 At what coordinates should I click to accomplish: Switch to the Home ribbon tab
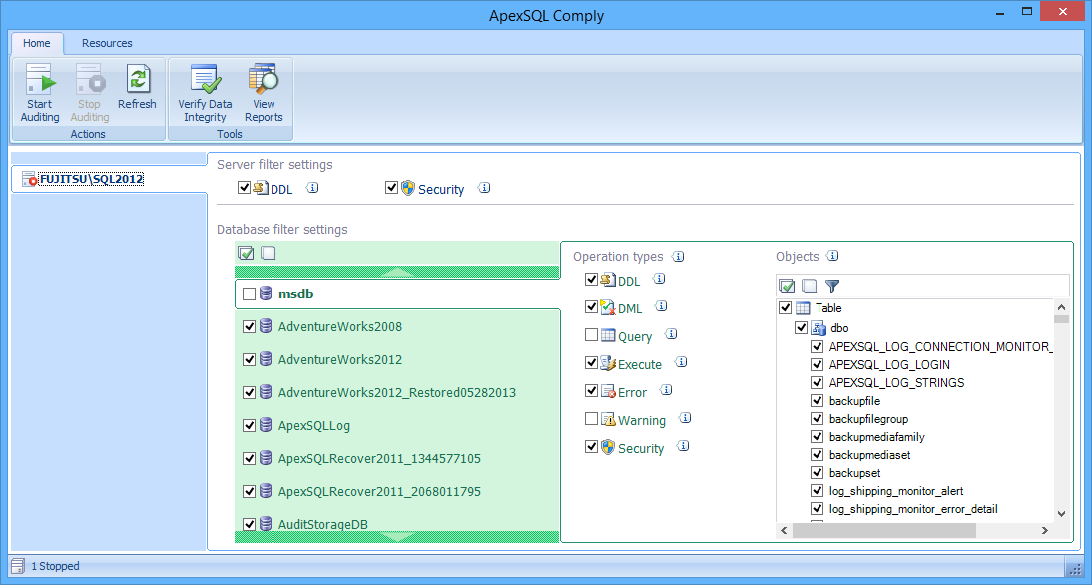(37, 43)
